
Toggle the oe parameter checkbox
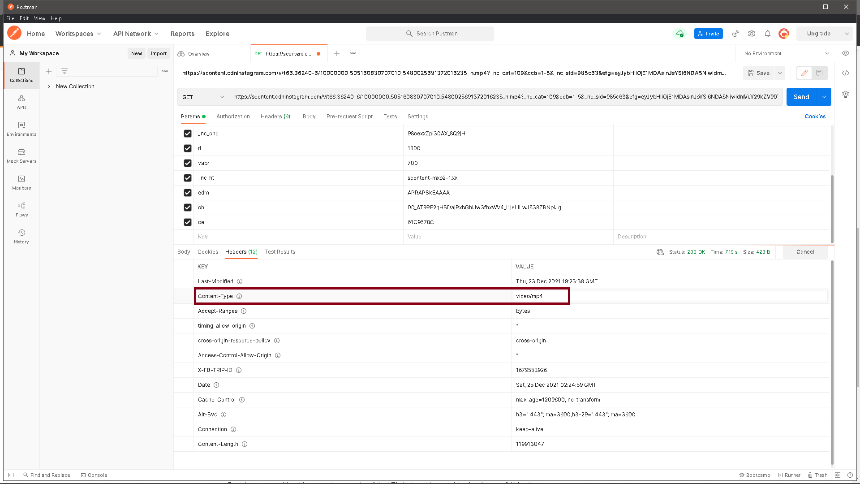(x=188, y=222)
